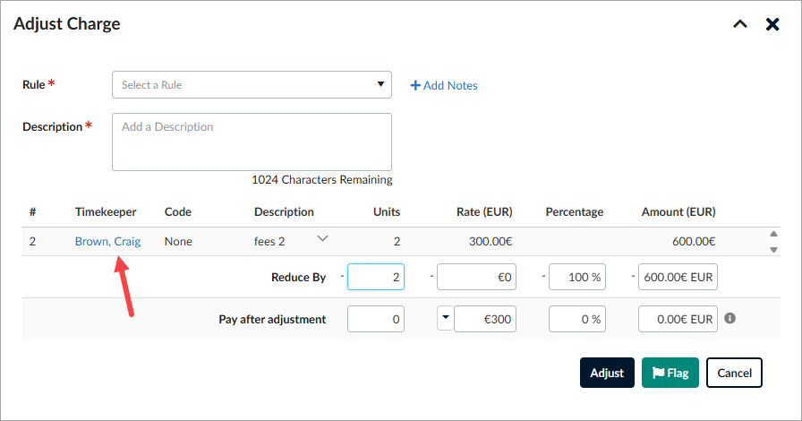Click the Reduce By 100 % field

tap(577, 277)
